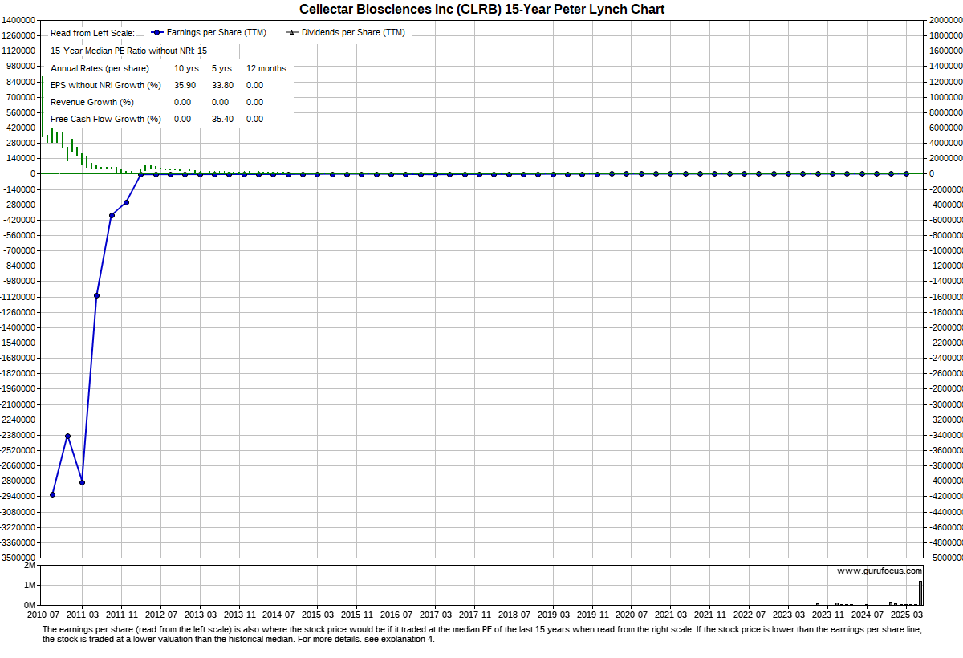The width and height of the screenshot is (963, 658).
Task: Click the 2011-11 date label on the x-axis
Action: pos(121,614)
